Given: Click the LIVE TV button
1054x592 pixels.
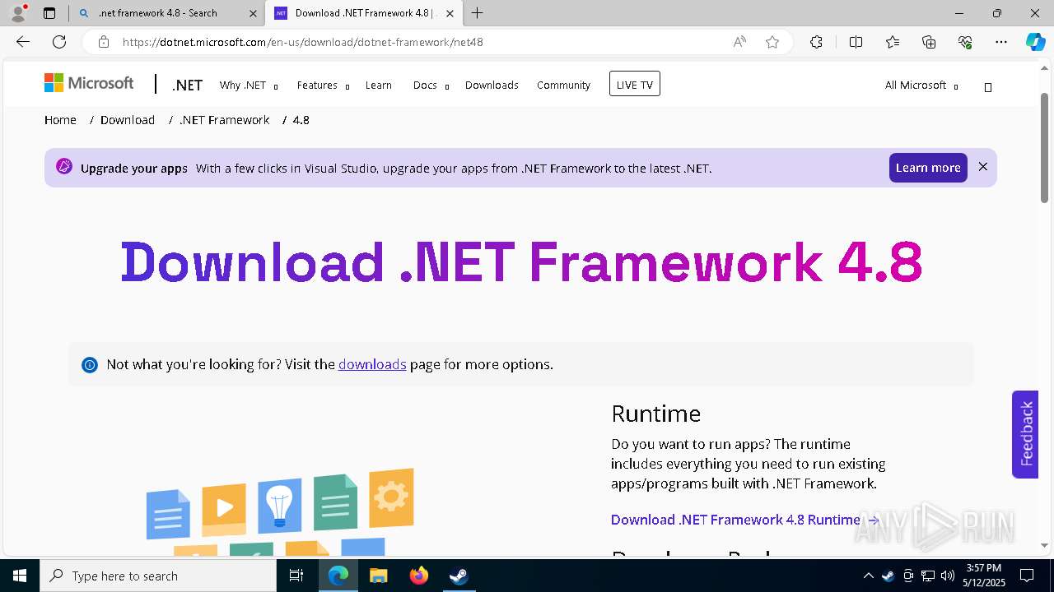Looking at the screenshot, I should click(635, 84).
